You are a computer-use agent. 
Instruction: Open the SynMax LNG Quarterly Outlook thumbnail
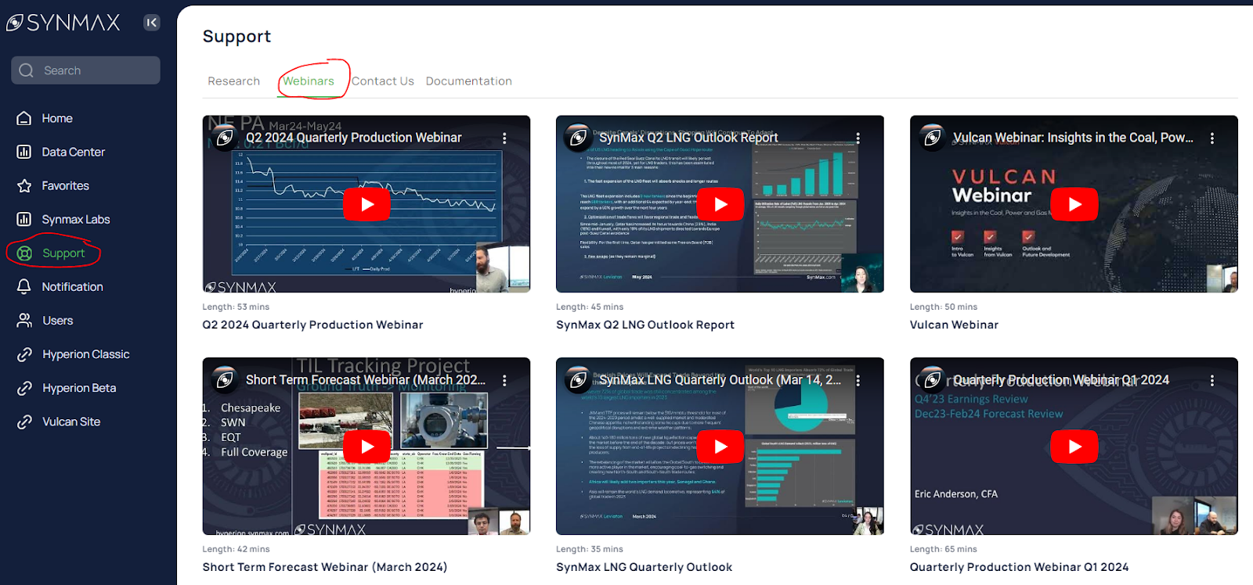[x=720, y=447]
